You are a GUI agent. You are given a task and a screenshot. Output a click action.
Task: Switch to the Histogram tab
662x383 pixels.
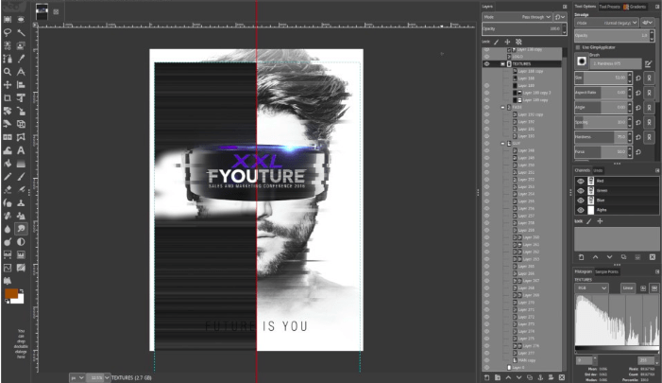point(583,271)
